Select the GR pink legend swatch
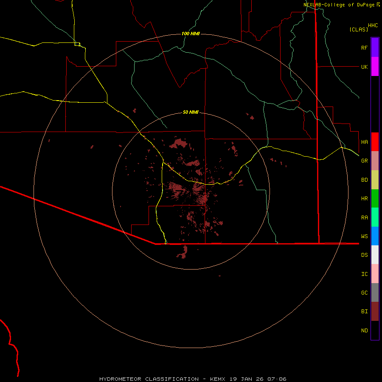 coord(375,161)
